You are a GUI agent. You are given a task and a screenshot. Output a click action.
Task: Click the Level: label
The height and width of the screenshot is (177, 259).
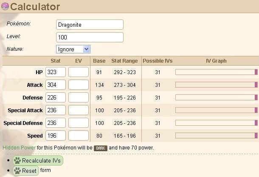coord(14,36)
